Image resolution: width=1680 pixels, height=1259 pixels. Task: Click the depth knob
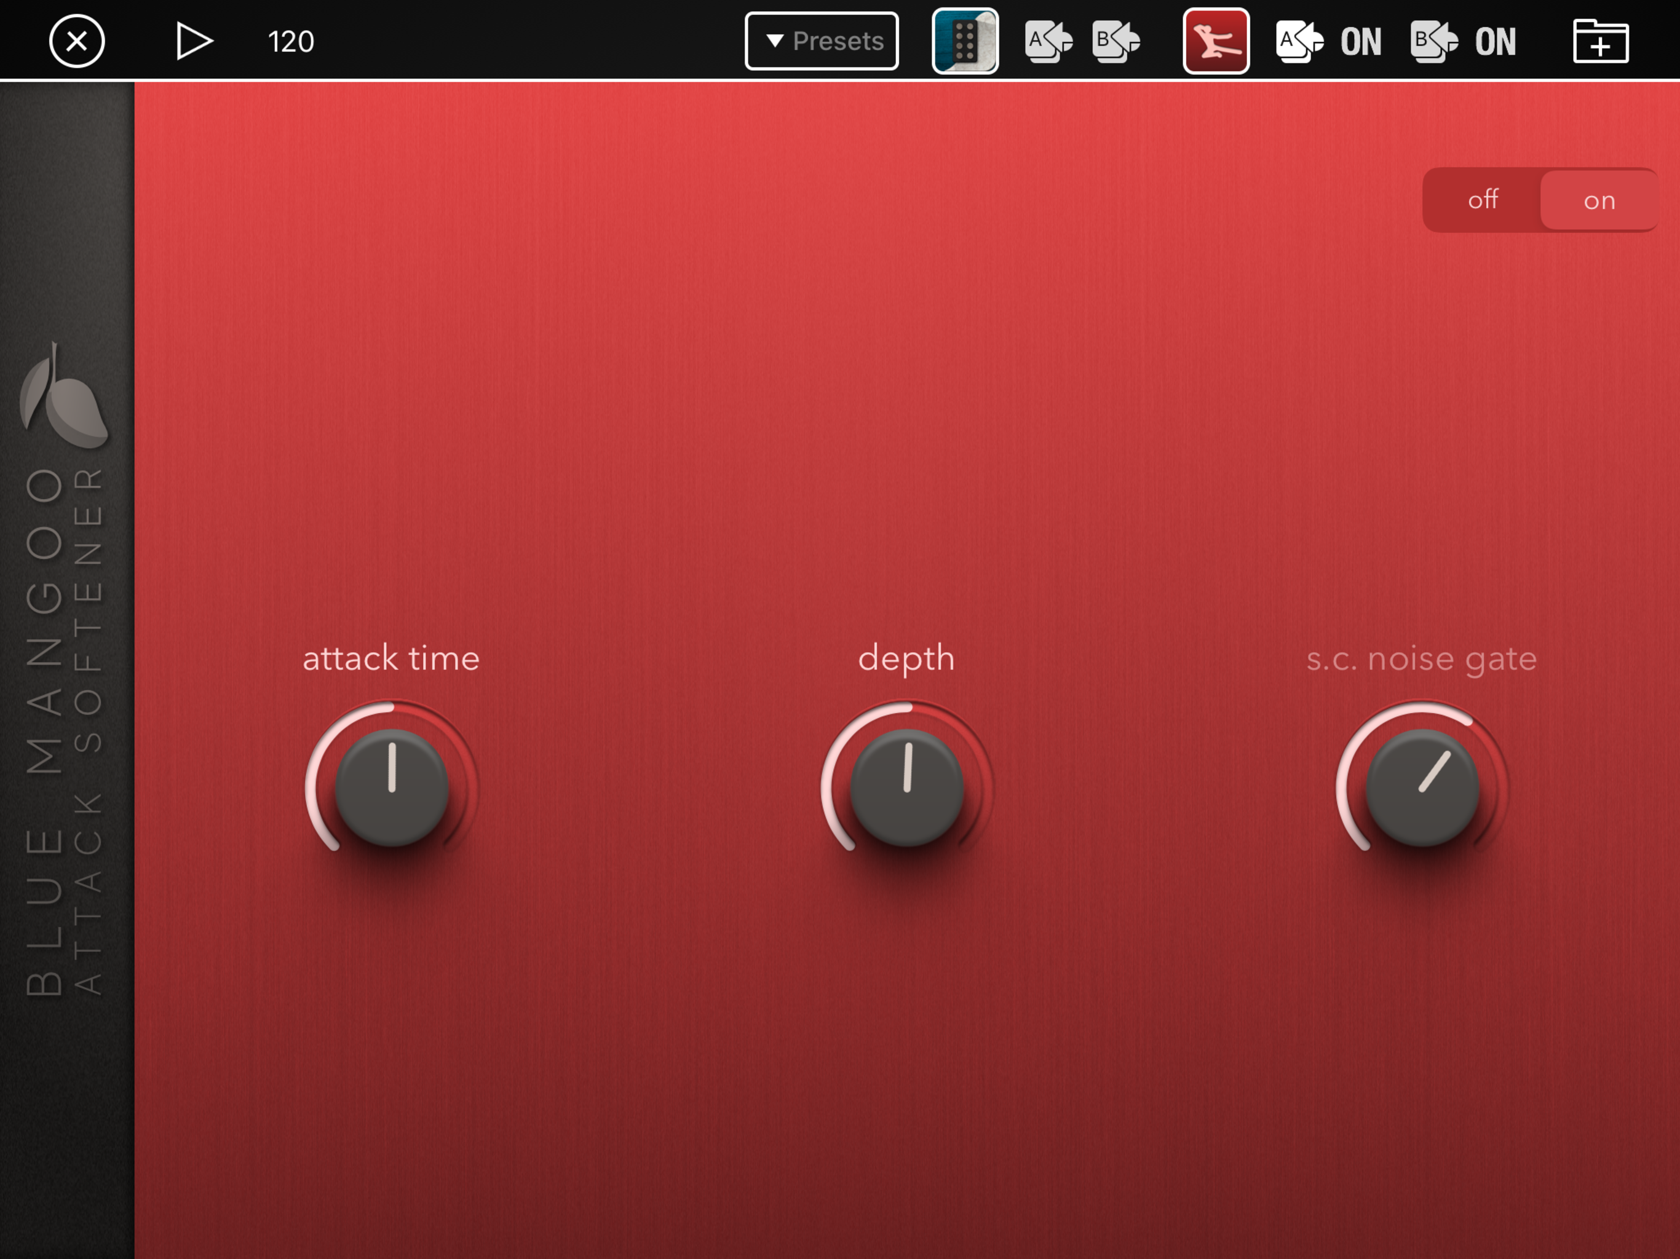click(x=907, y=787)
